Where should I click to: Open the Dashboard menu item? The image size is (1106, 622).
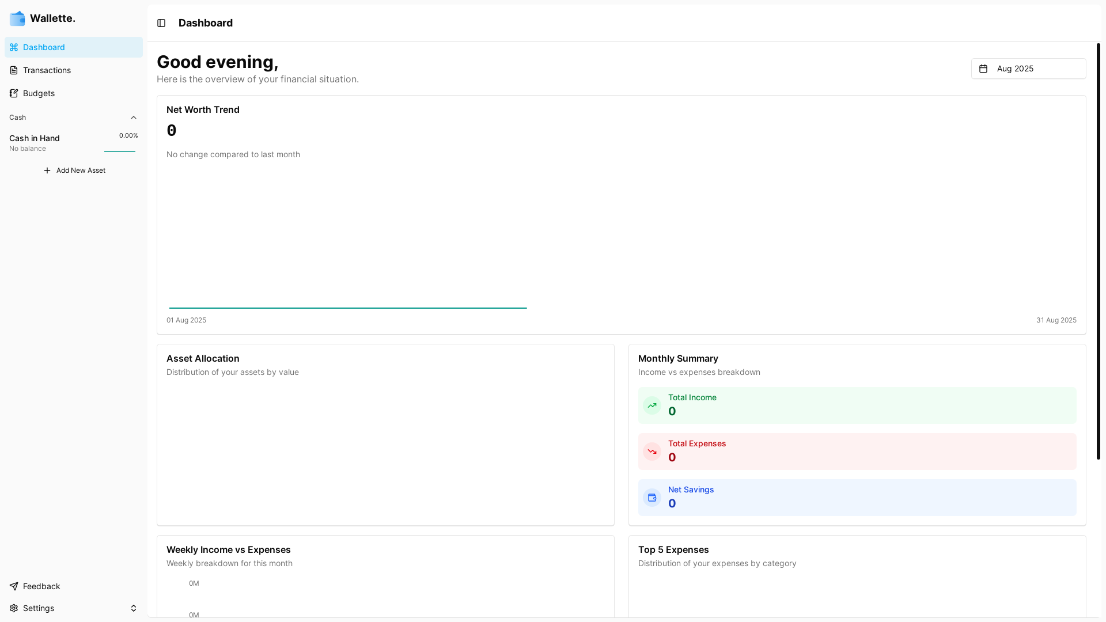pos(74,47)
